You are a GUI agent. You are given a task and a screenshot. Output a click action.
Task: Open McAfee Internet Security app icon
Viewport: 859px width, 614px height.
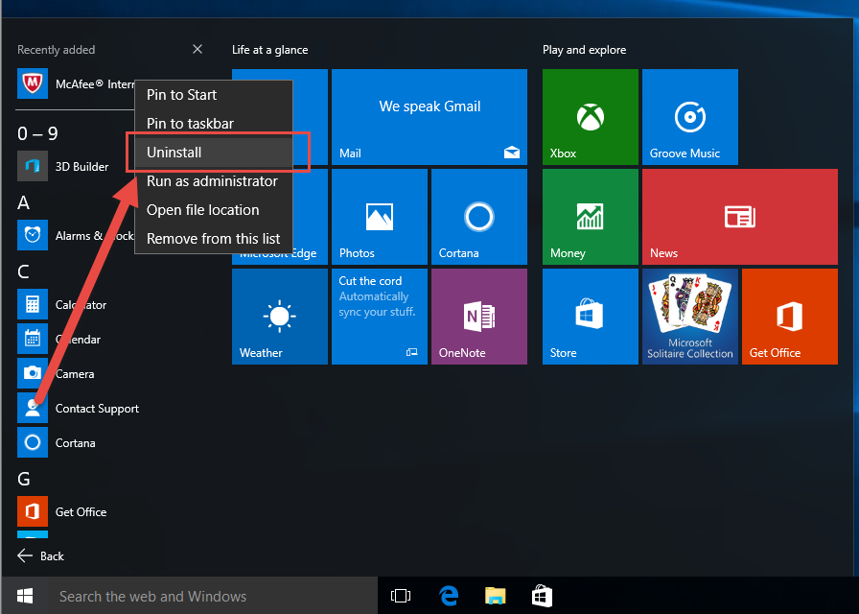point(33,83)
